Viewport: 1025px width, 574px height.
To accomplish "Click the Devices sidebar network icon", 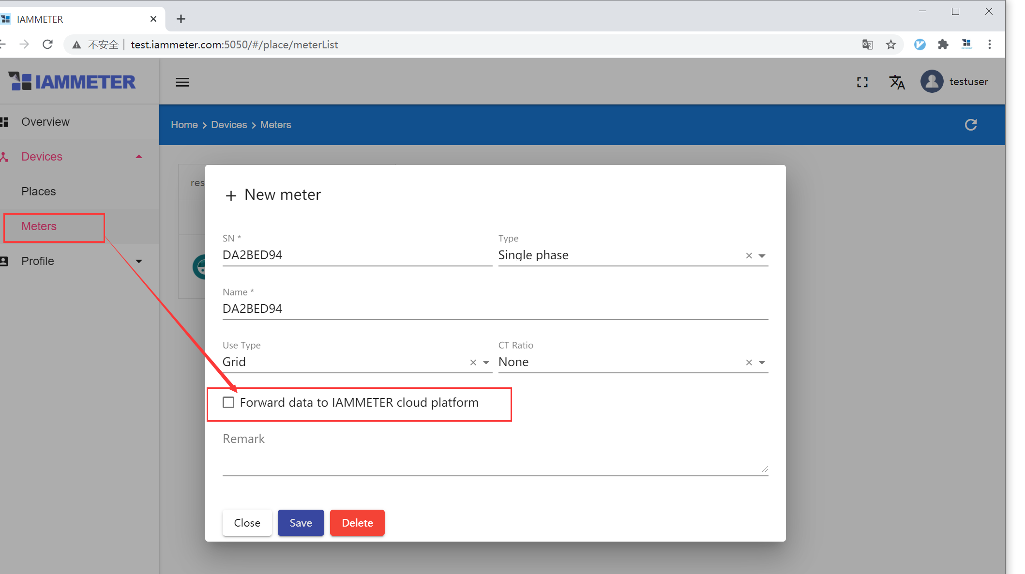I will pos(5,156).
